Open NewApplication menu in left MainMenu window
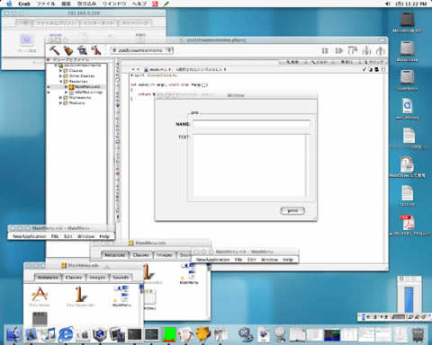The image size is (432, 345). 30,236
